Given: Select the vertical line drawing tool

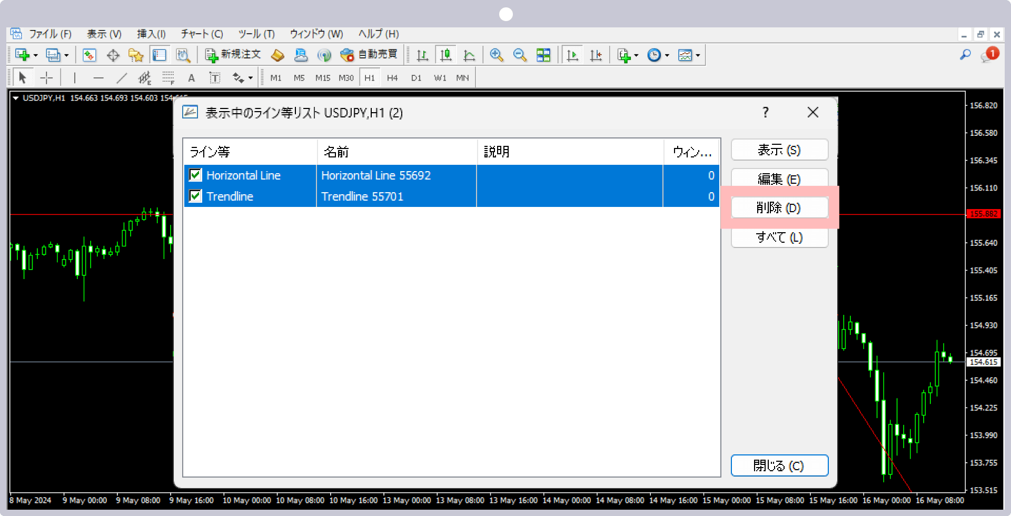Looking at the screenshot, I should pos(75,78).
